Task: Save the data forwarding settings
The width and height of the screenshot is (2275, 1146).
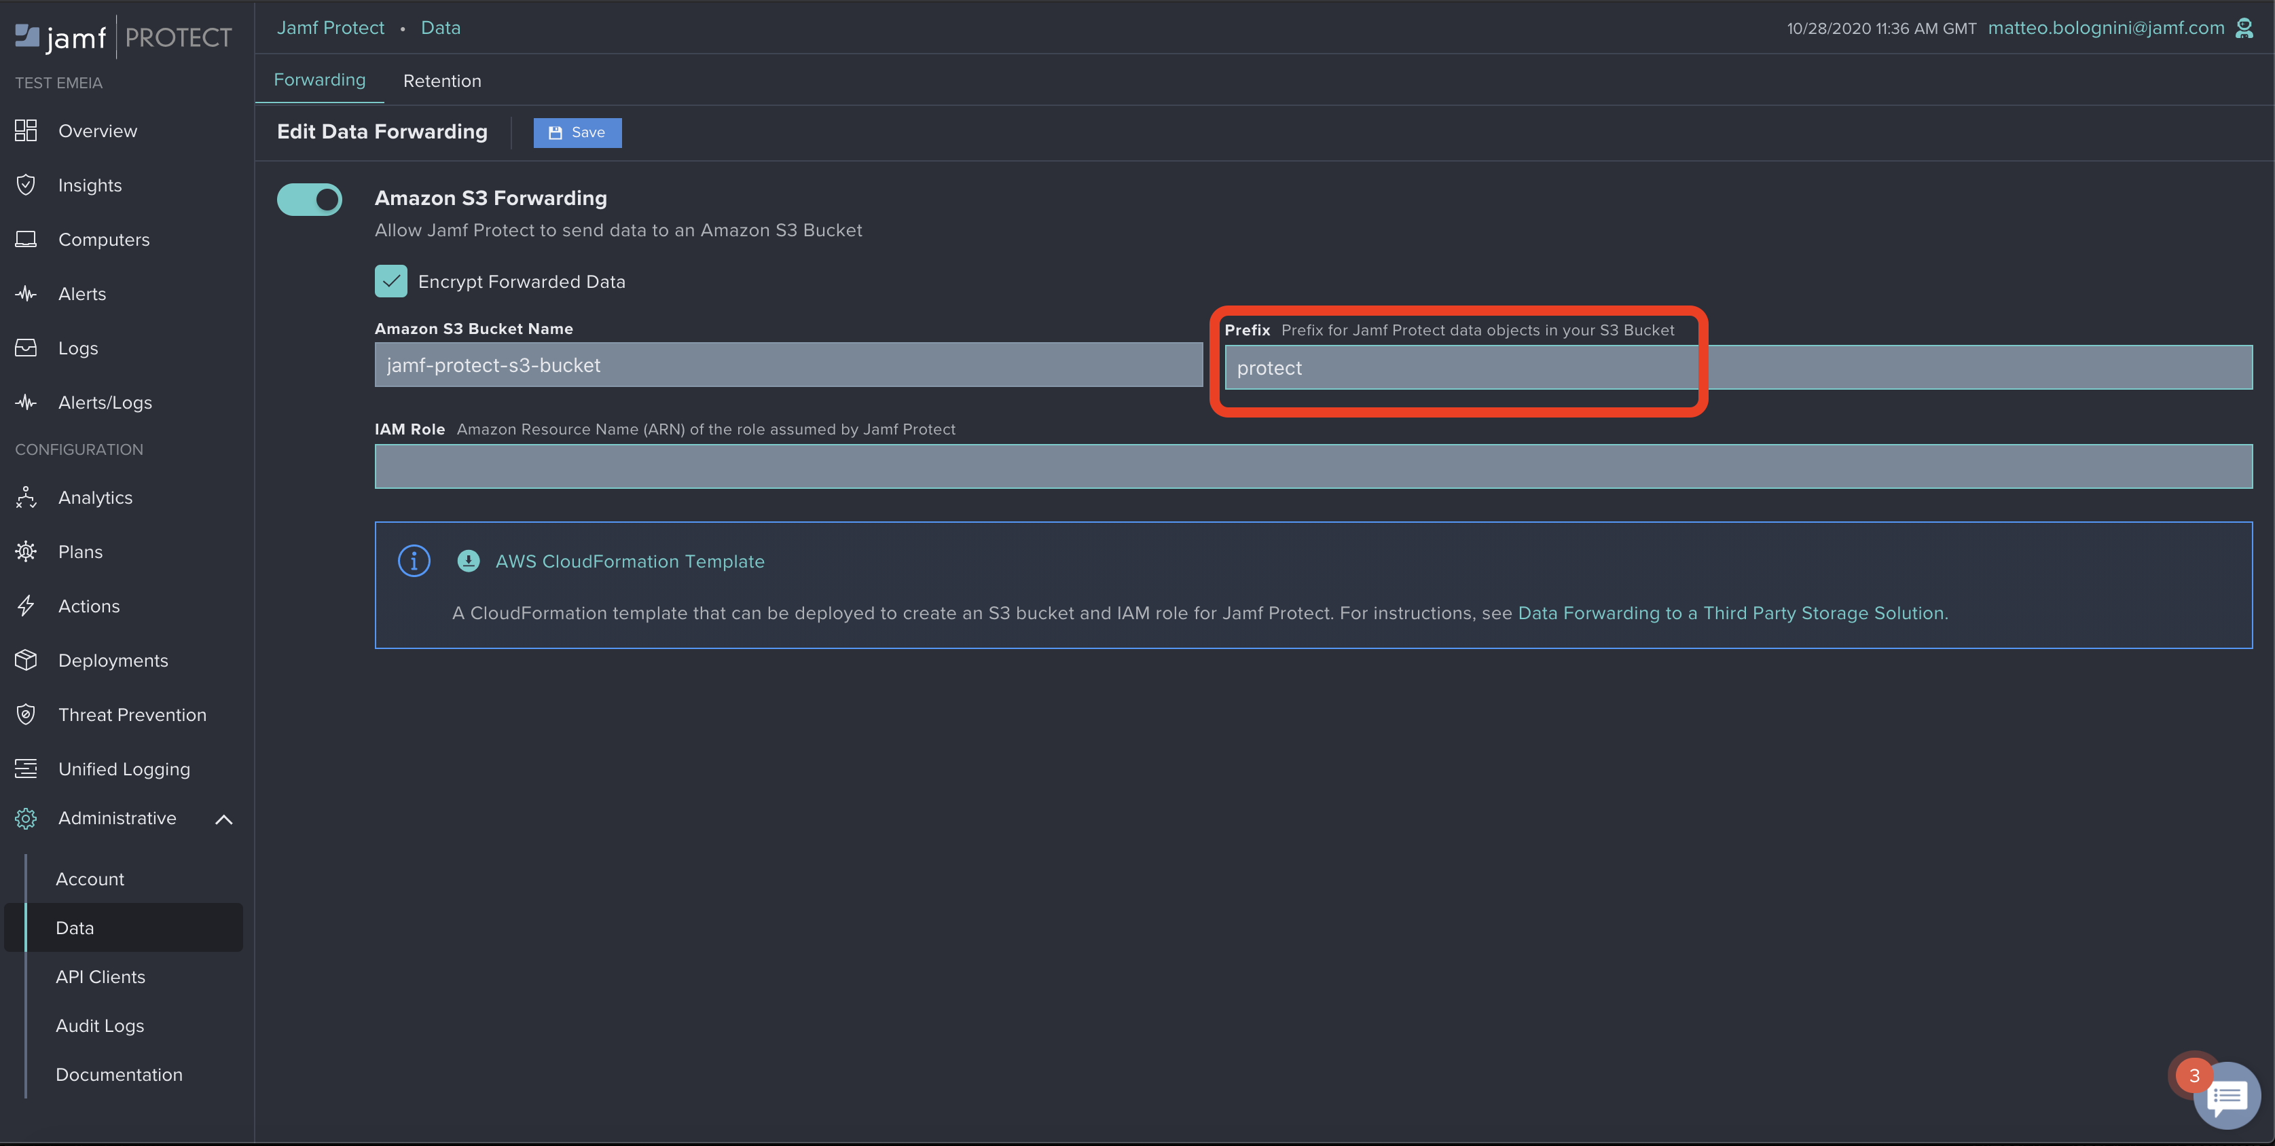Action: click(578, 132)
